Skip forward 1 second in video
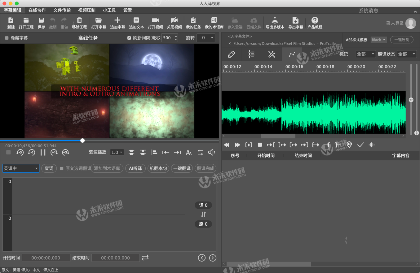Image resolution: width=420 pixels, height=273 pixels. [x=54, y=152]
